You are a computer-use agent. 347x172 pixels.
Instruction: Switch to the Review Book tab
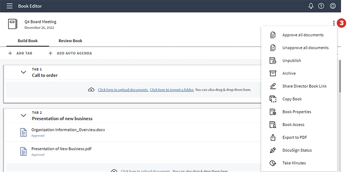coord(70,41)
